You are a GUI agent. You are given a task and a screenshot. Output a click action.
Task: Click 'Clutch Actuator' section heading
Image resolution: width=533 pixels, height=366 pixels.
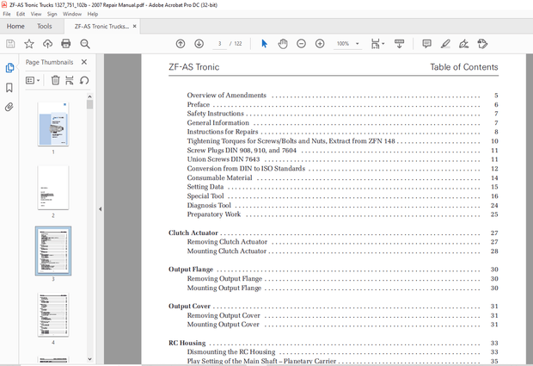(x=193, y=233)
